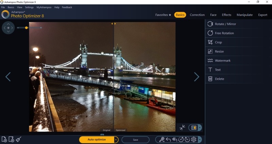This screenshot has width=272, height=144.
Task: Click the broom clear list icon
Action: pos(19,139)
